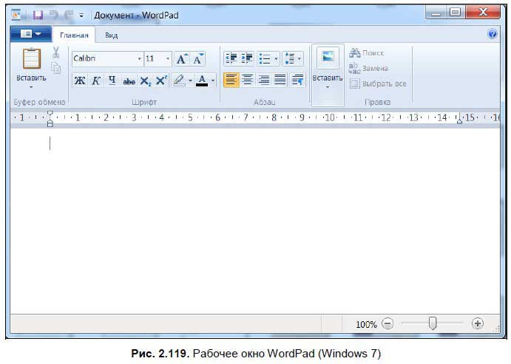Undo last action in Quick Access Toolbar
The height and width of the screenshot is (364, 511).
pyautogui.click(x=53, y=15)
